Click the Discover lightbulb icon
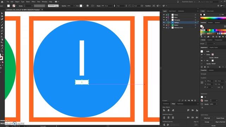The height and width of the screenshot is (127, 226). (x=178, y=2)
